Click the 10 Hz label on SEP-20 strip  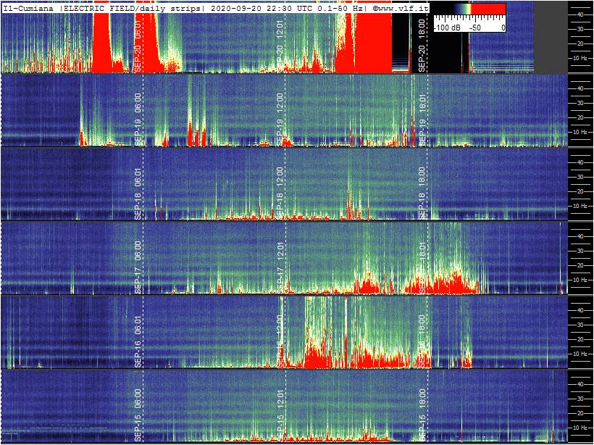(582, 58)
